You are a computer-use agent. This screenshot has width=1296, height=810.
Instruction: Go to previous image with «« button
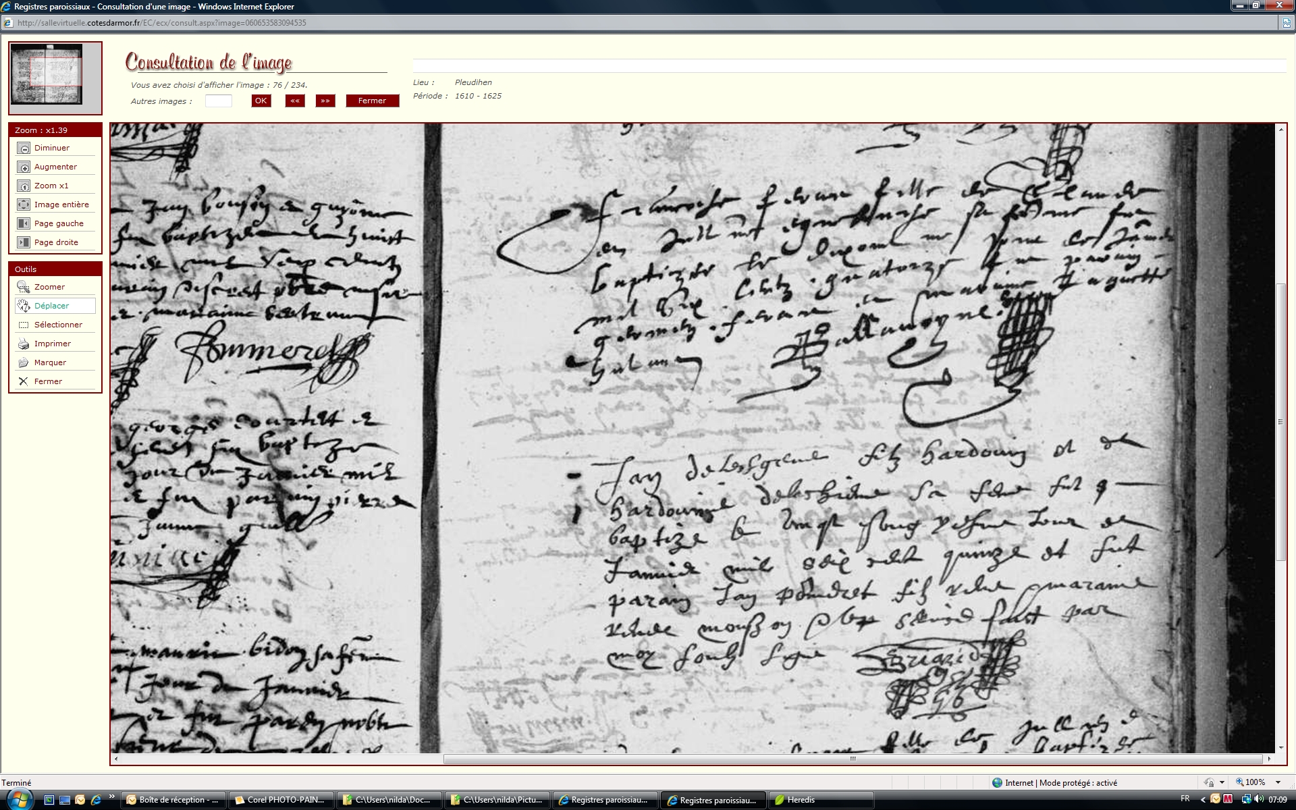pyautogui.click(x=294, y=101)
